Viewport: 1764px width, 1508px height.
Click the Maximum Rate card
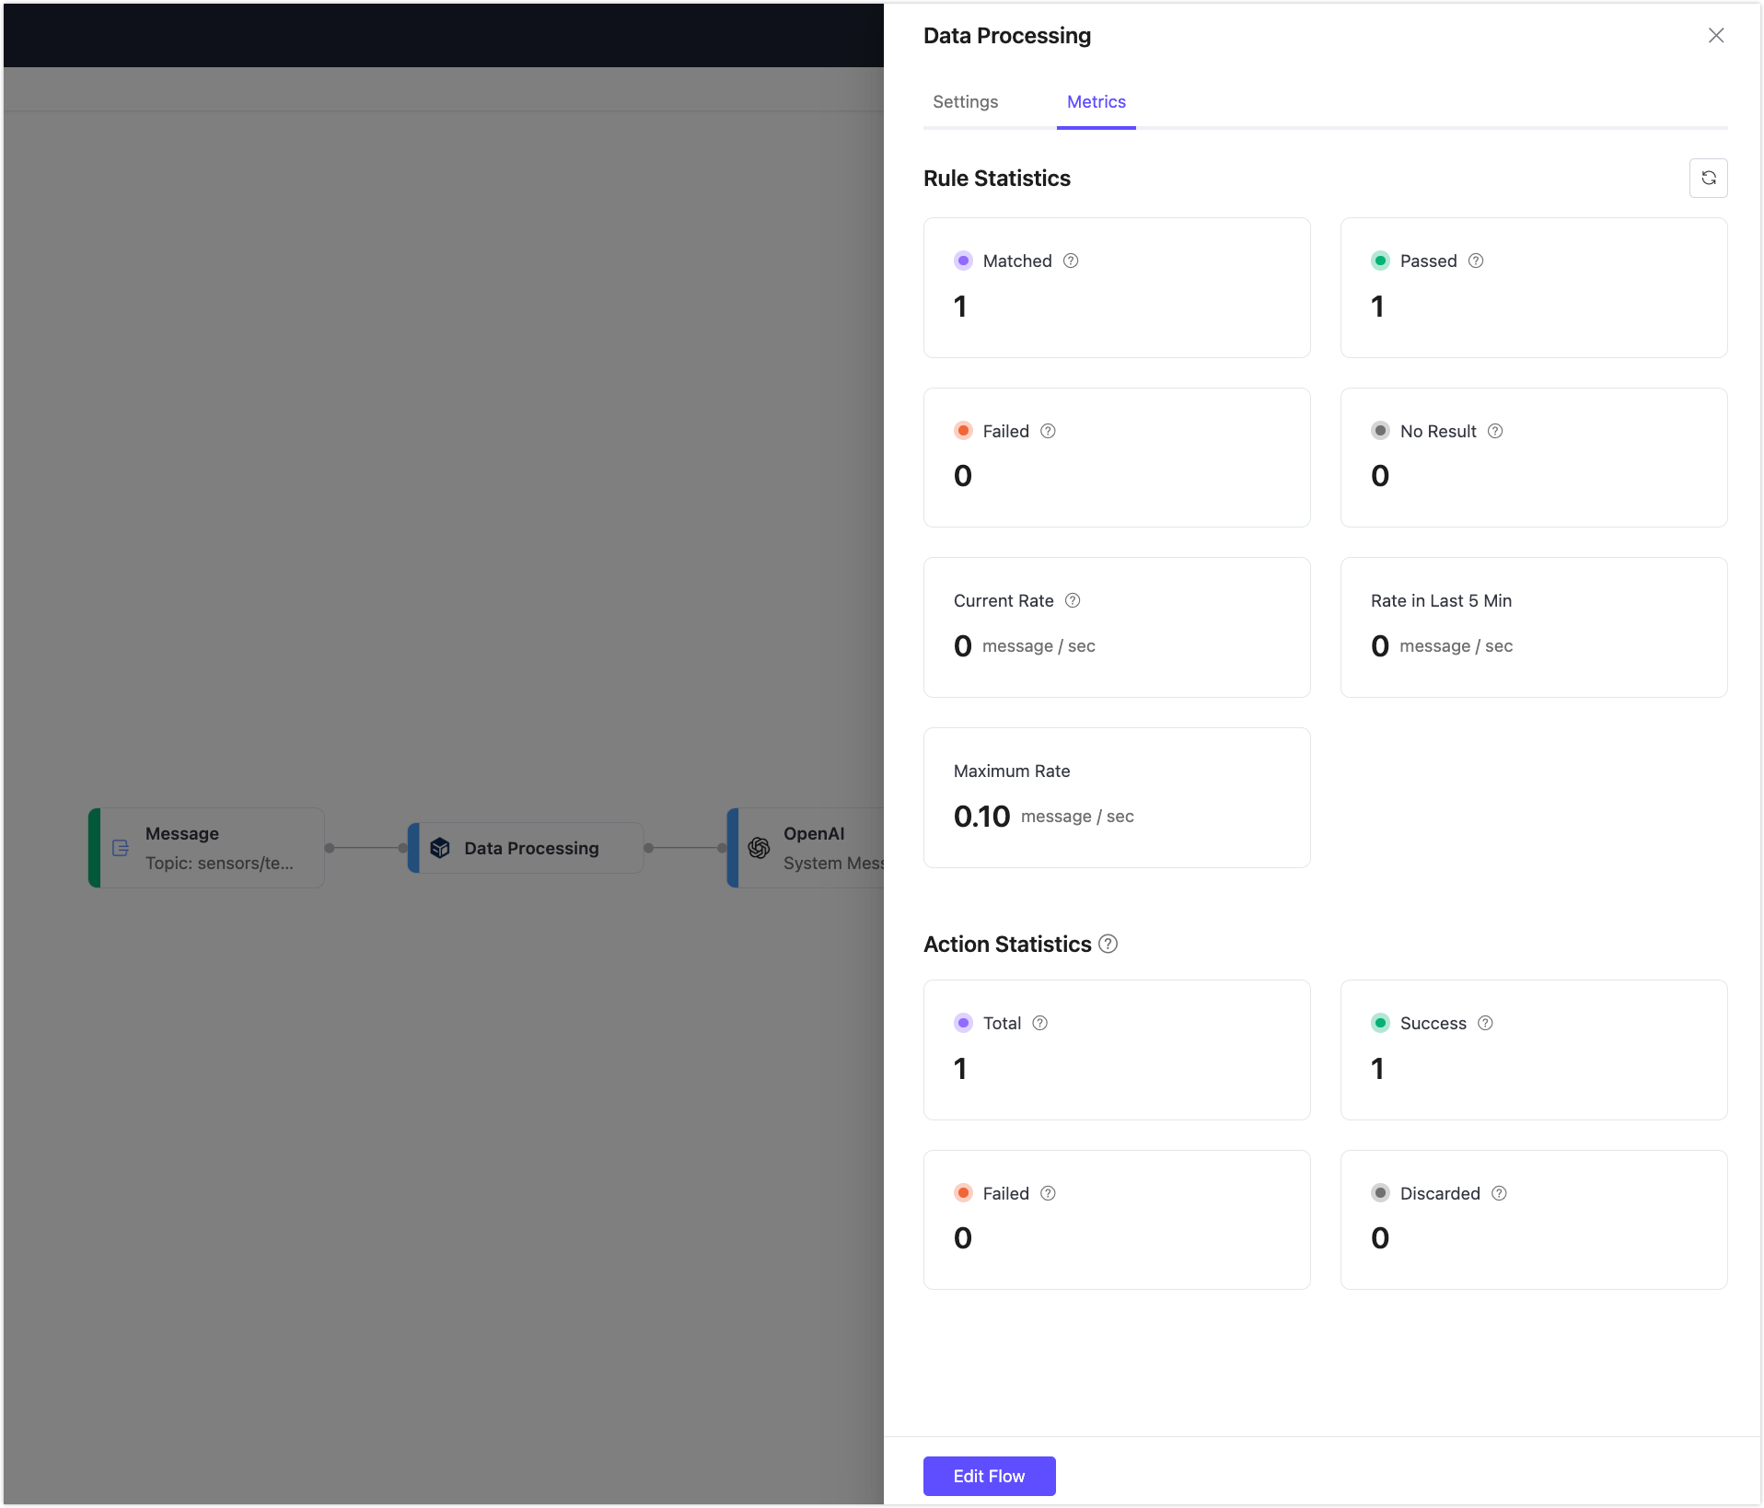click(1116, 796)
